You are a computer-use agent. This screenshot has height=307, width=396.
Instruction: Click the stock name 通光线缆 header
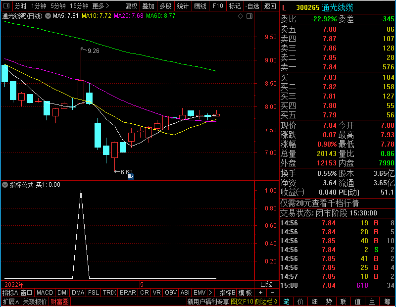point(338,7)
